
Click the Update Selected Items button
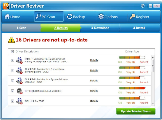click(x=136, y=111)
